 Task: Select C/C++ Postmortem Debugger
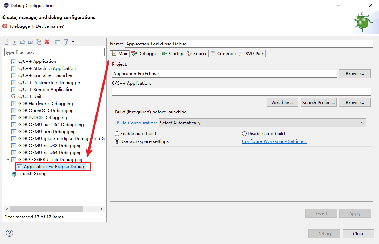coord(49,83)
